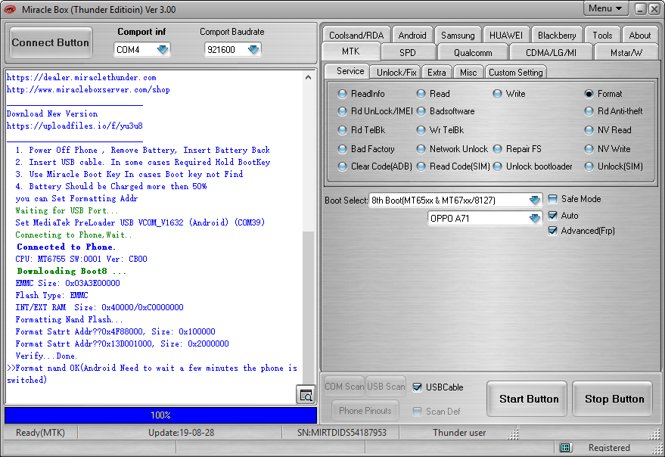Image resolution: width=665 pixels, height=457 pixels.
Task: Open the HUAWEI tab
Action: [x=506, y=36]
